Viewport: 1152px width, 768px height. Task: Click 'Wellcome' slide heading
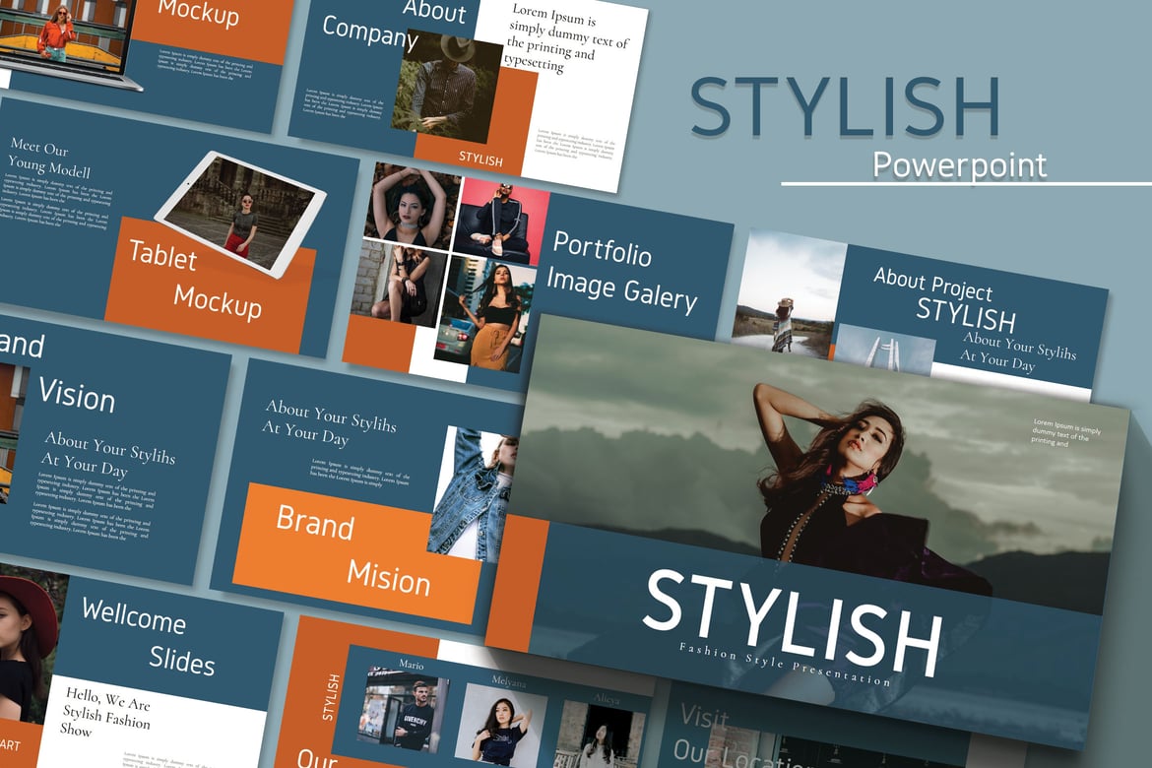click(x=134, y=615)
